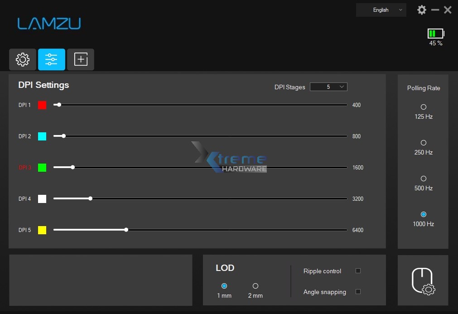Image resolution: width=458 pixels, height=314 pixels.
Task: Enable Angle snapping
Action: point(358,292)
